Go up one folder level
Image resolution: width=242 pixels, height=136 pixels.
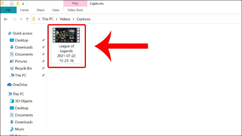(x=27, y=19)
